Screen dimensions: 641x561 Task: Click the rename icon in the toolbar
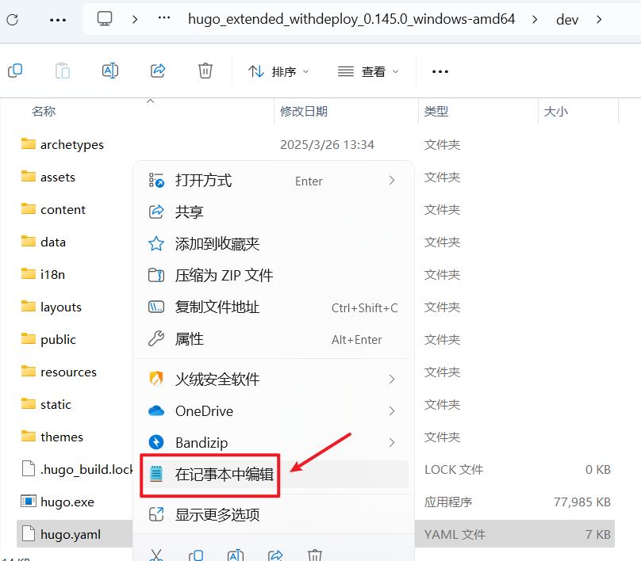point(110,71)
